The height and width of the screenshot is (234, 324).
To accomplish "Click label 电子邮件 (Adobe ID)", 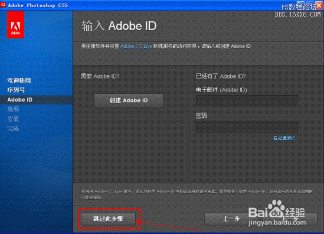I will [x=221, y=90].
